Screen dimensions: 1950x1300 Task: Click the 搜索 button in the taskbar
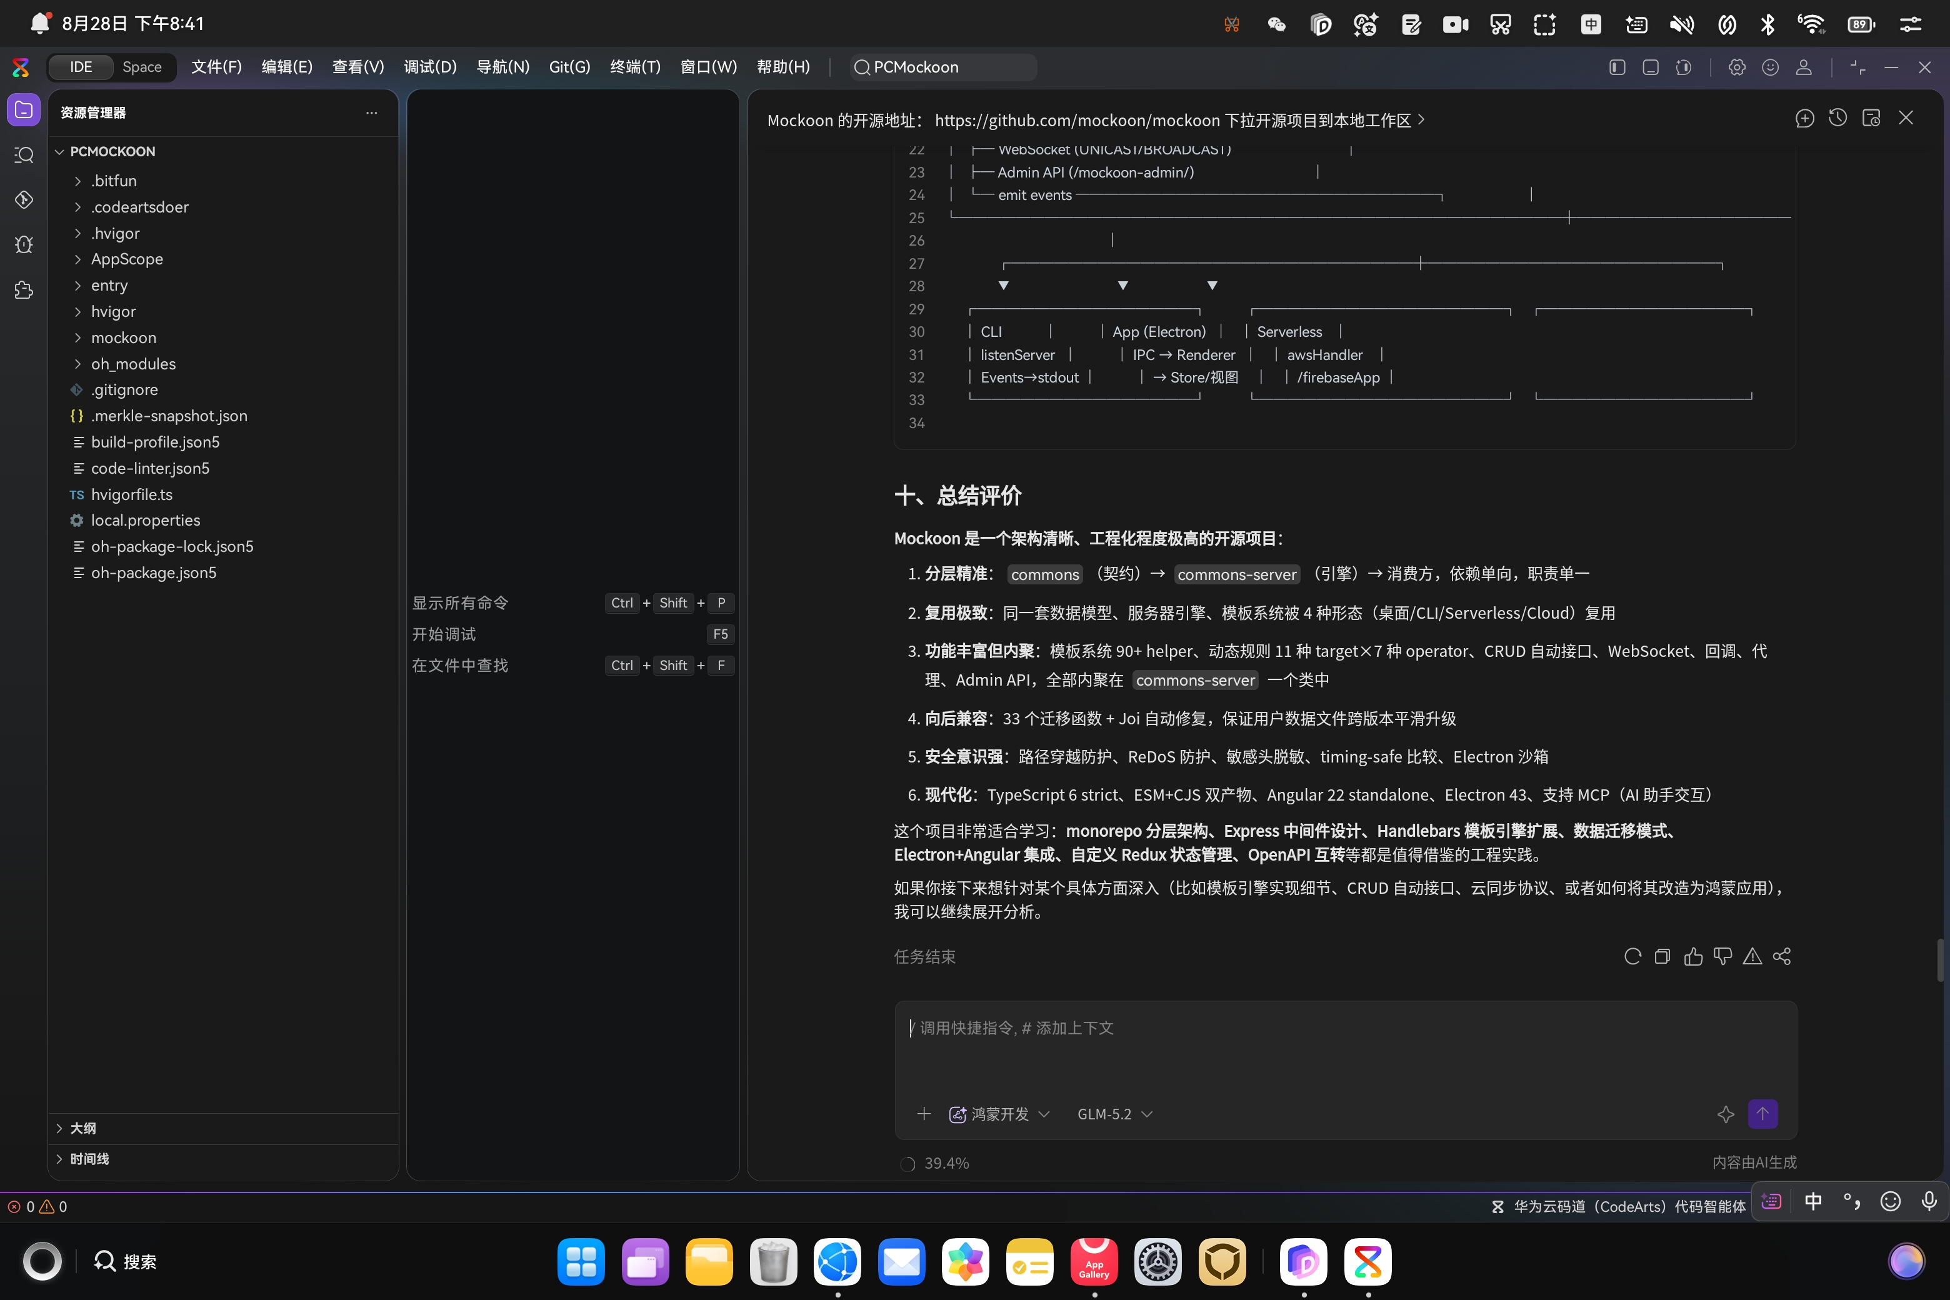(125, 1262)
